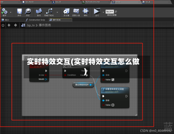Viewport: 174px width, 134px height.
Task: Save the blueprint with the floppy icon
Action: (19, 11)
